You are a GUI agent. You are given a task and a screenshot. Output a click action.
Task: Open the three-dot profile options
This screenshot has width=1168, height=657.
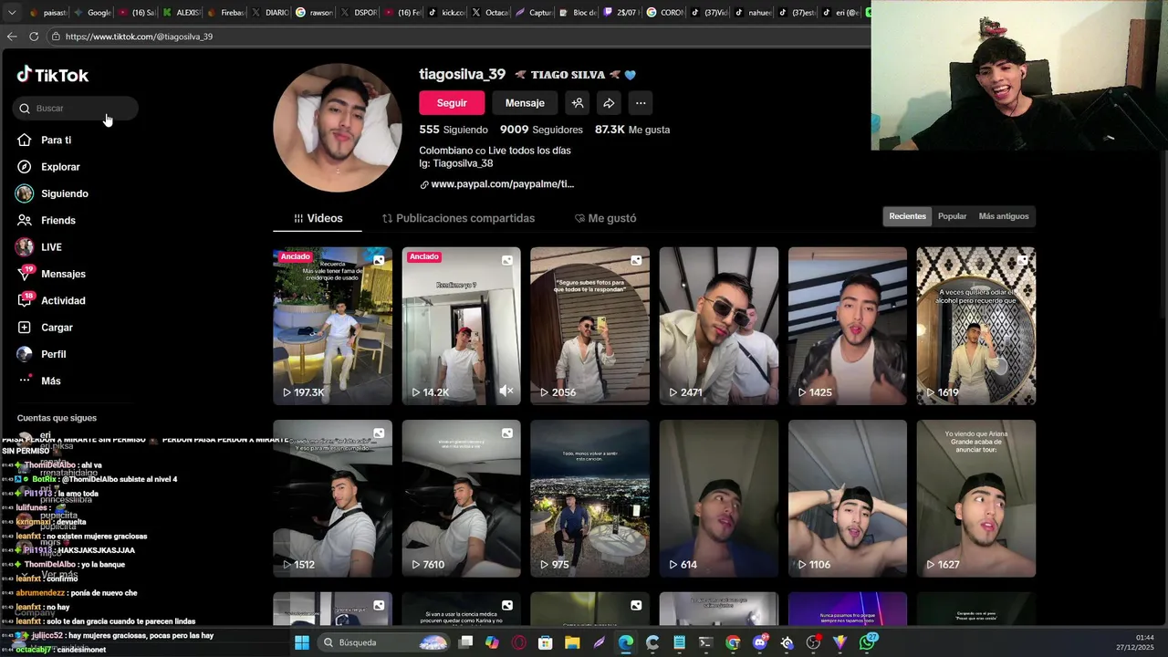[x=641, y=103]
